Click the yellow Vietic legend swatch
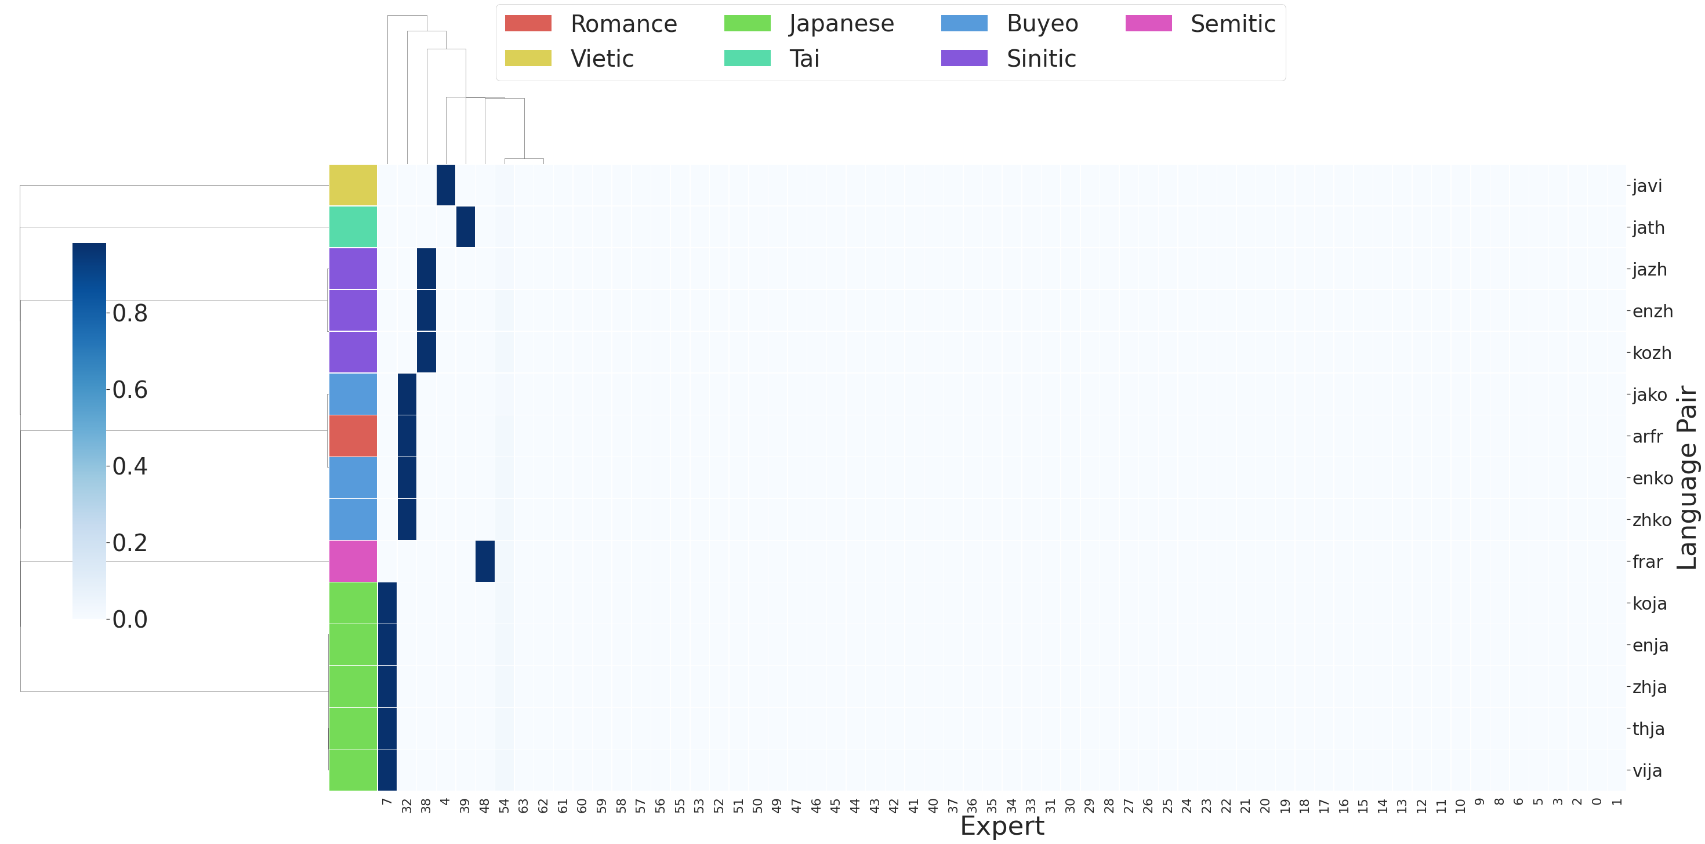The height and width of the screenshot is (844, 1705). pyautogui.click(x=528, y=58)
